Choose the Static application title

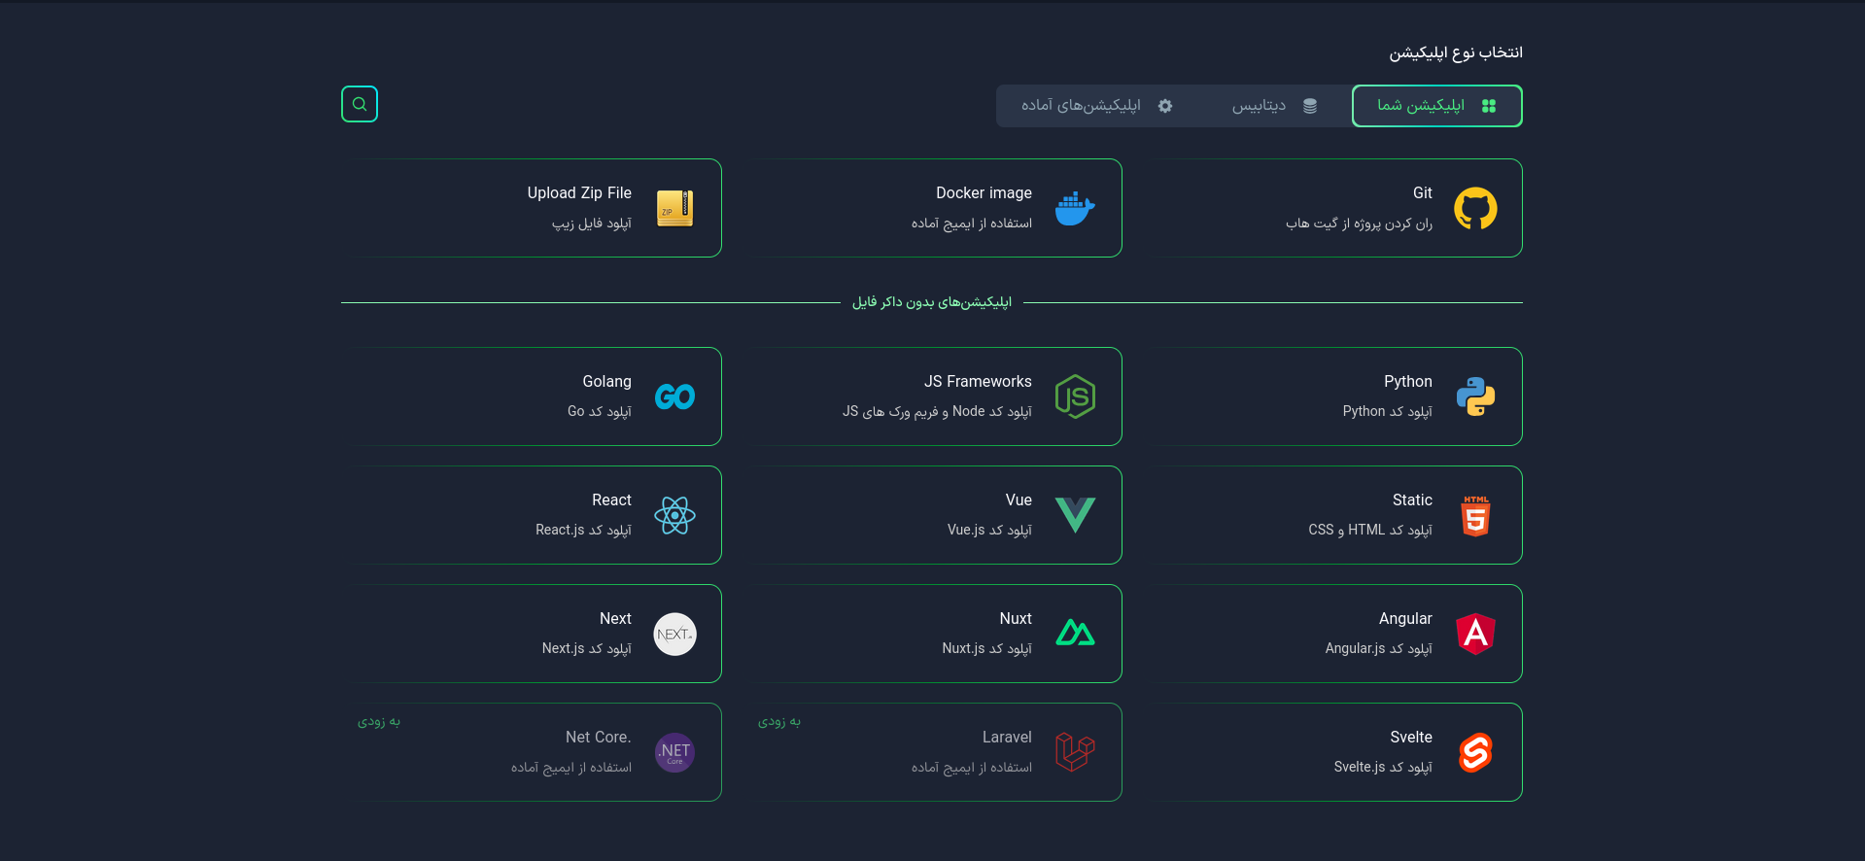[x=1412, y=499]
